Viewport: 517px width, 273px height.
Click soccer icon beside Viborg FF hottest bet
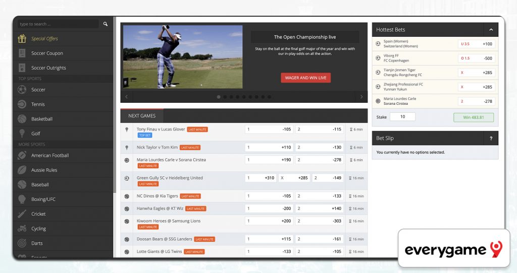coord(378,58)
